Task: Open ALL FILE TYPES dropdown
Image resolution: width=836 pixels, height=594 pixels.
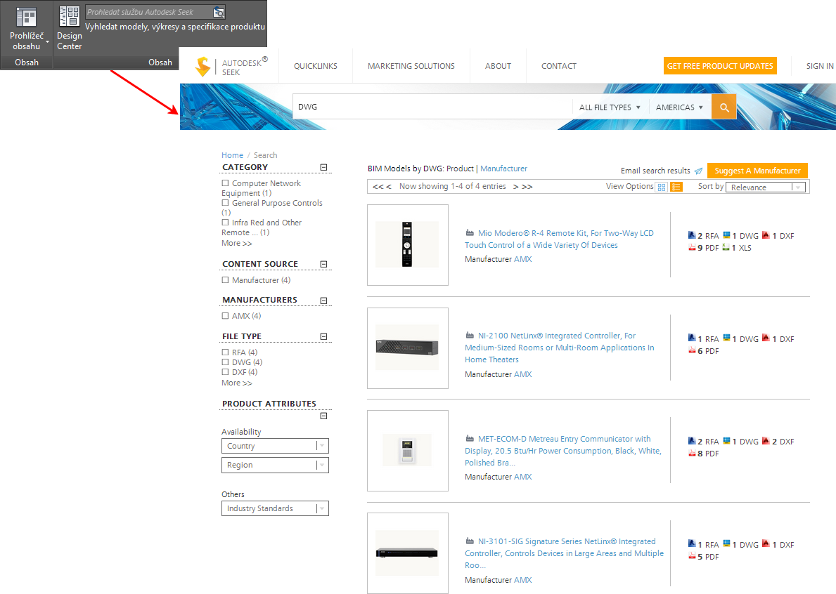Action: (x=610, y=107)
